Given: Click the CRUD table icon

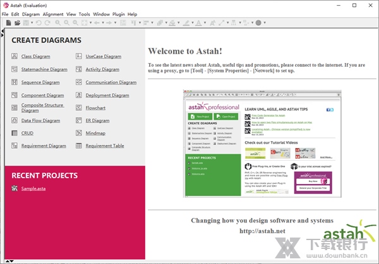Looking at the screenshot, I should click(15, 134).
